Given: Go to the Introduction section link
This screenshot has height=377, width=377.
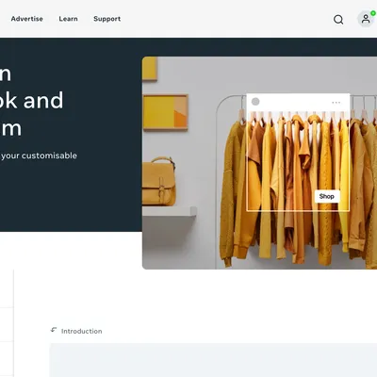Looking at the screenshot, I should (x=81, y=331).
